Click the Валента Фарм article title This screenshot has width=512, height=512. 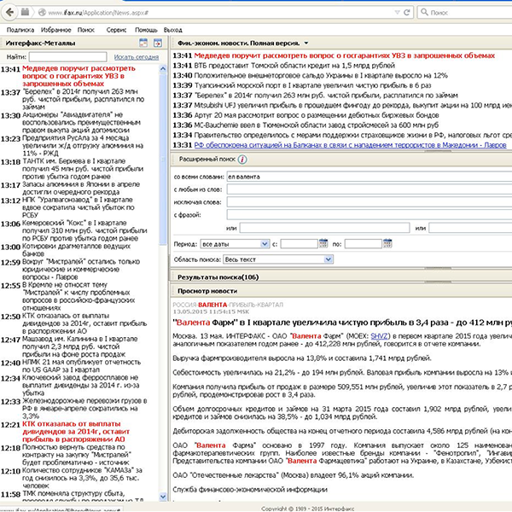pos(342,323)
